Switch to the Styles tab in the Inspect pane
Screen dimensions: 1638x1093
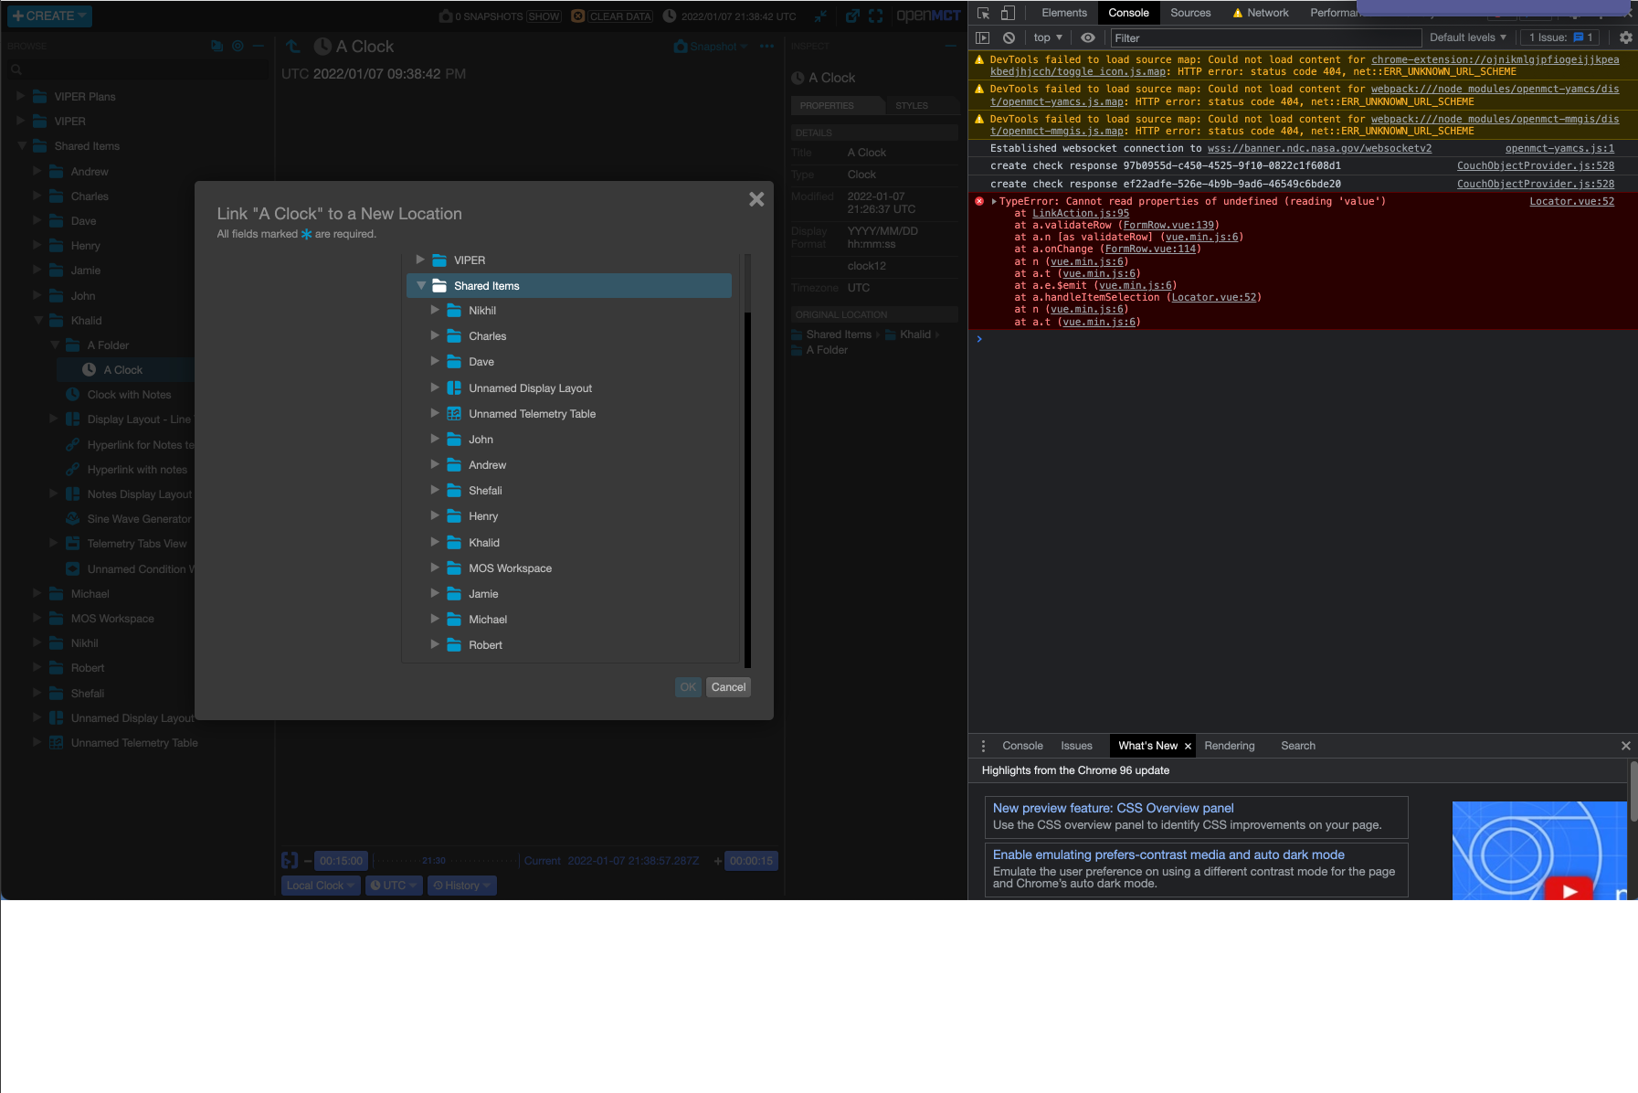tap(910, 105)
